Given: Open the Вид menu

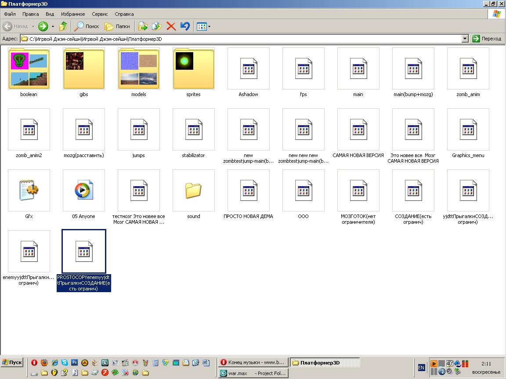Looking at the screenshot, I should point(50,14).
